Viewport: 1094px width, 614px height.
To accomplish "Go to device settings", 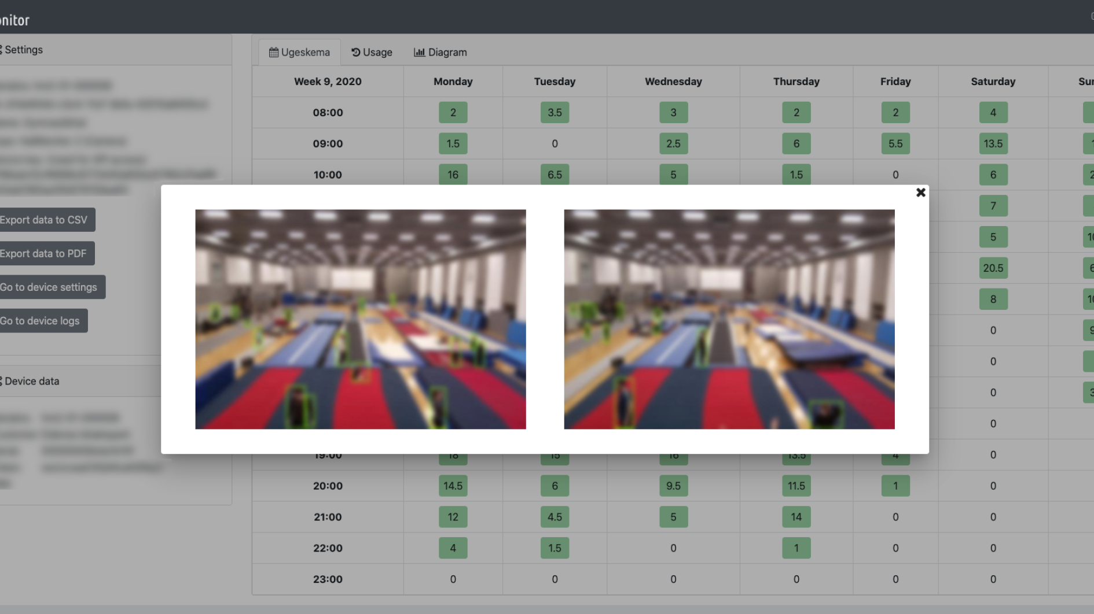I will coord(49,287).
